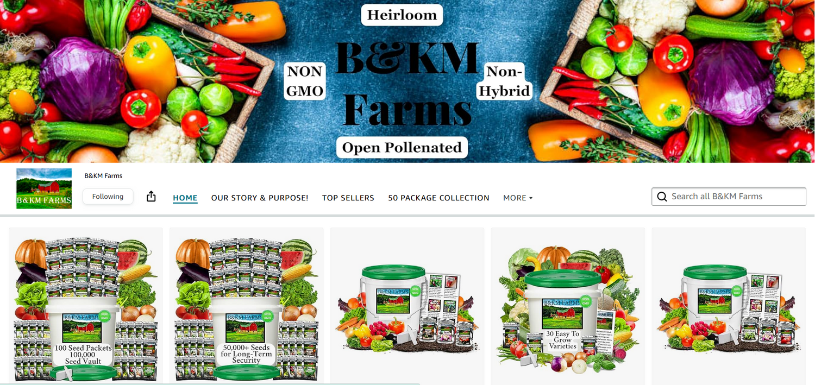Click the Heirloom label on banner
Viewport: 815px width, 385px height.
click(402, 15)
